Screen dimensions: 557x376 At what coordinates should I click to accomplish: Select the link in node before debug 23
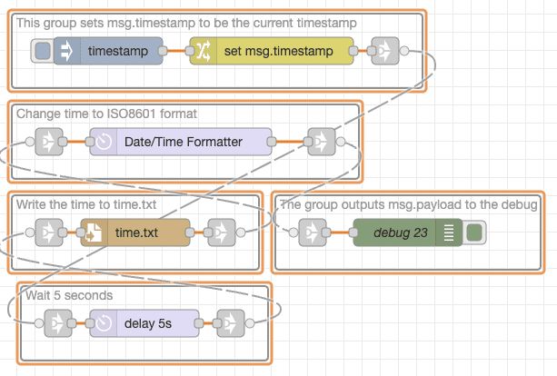pos(313,233)
